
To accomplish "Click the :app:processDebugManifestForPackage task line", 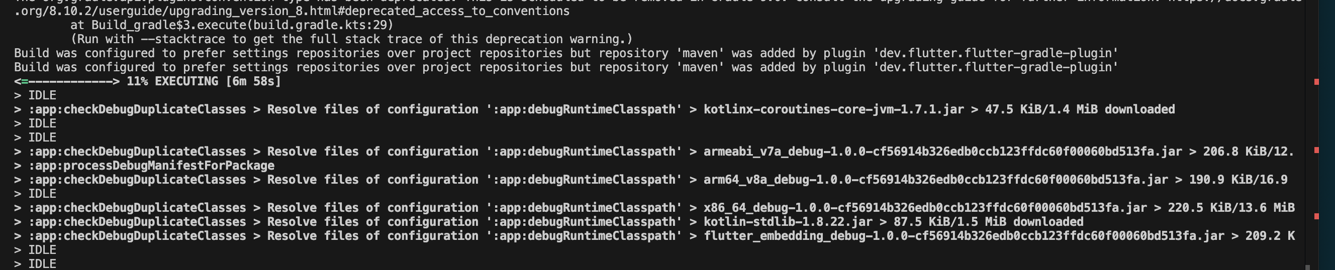I will click(151, 166).
